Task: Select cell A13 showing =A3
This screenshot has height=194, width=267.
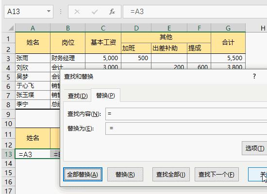Action: click(x=33, y=154)
